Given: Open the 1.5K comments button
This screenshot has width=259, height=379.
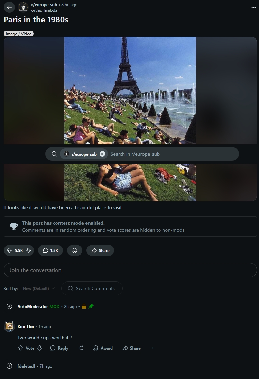Looking at the screenshot, I should (50, 250).
